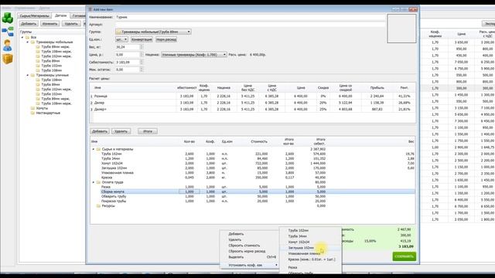Click folder icon of Хомуты group
The image size is (495, 278).
pos(32,108)
